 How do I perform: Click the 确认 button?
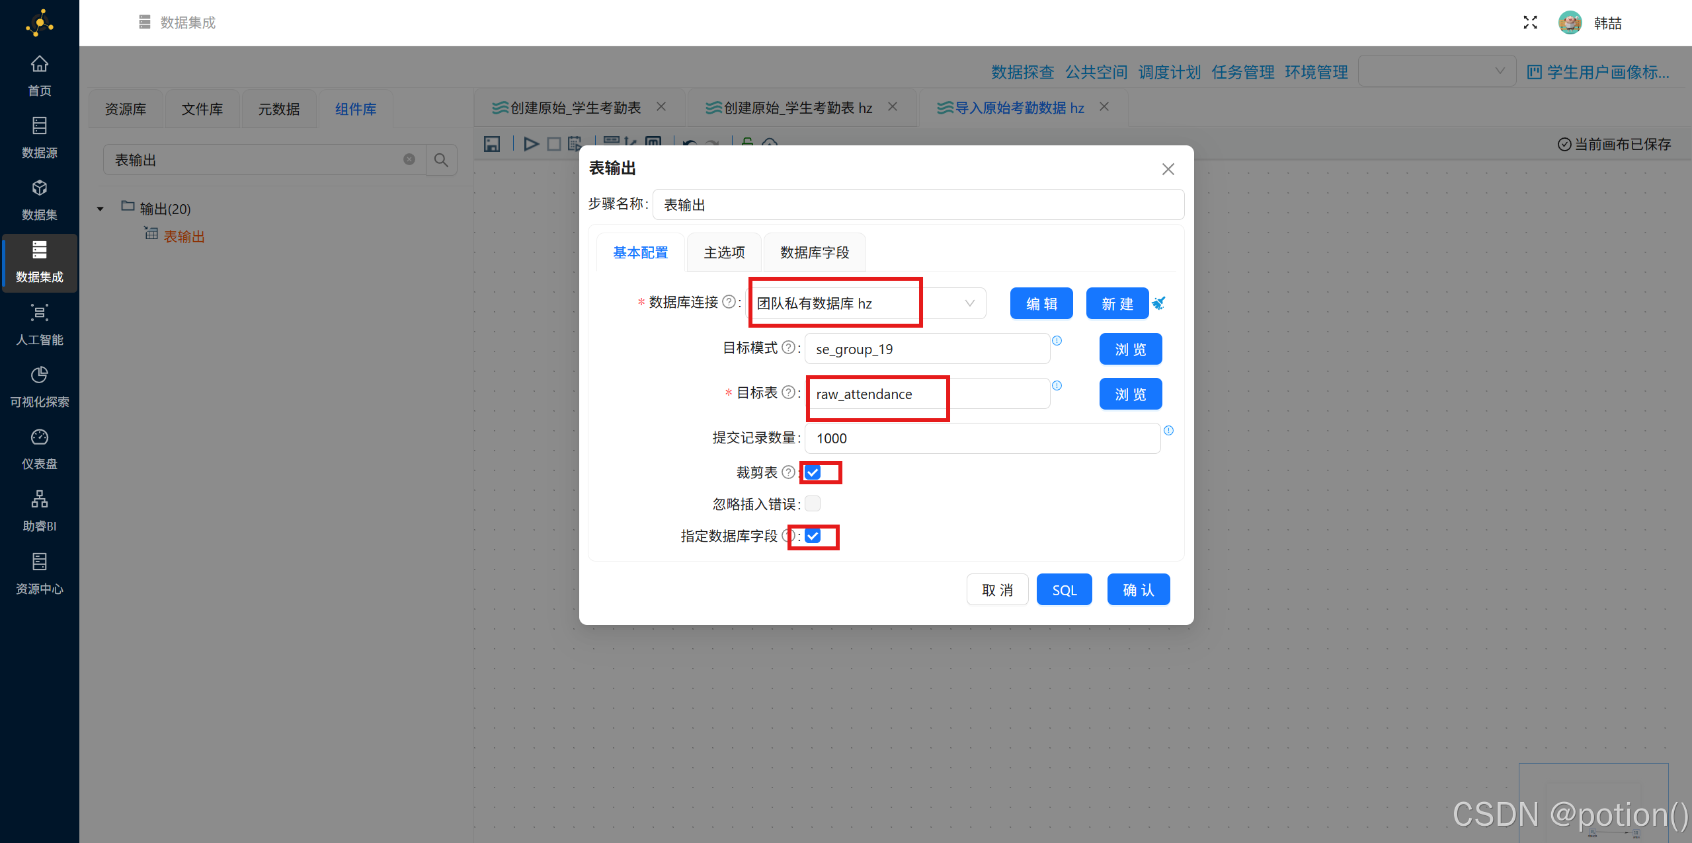point(1139,589)
